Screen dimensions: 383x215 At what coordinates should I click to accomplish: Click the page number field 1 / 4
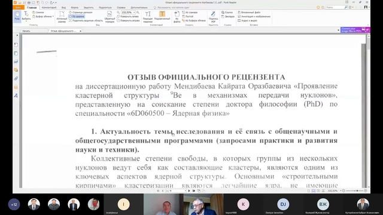[x=175, y=191]
